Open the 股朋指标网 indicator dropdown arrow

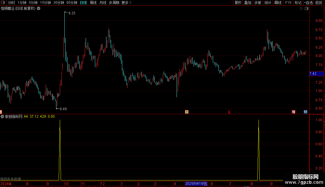(2, 117)
